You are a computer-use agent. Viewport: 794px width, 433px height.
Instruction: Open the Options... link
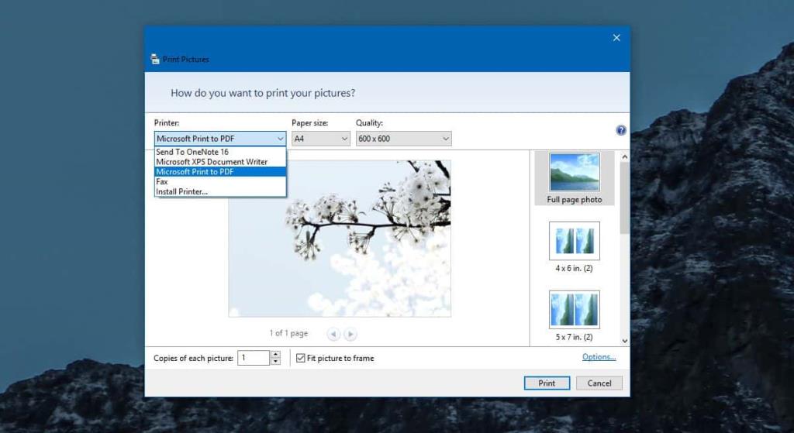[x=599, y=357]
